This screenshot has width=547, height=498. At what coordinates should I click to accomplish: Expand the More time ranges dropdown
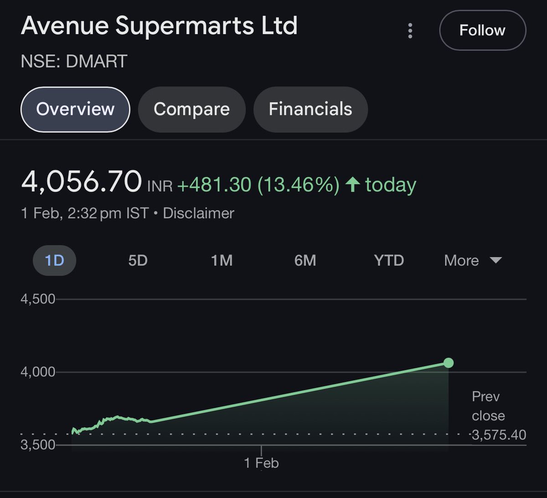point(473,261)
